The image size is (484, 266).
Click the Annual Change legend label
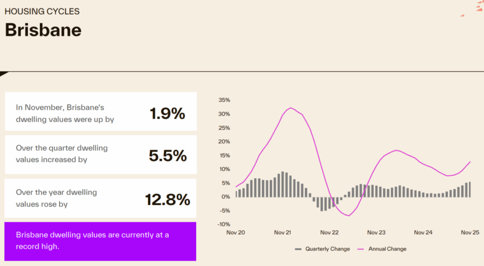387,249
